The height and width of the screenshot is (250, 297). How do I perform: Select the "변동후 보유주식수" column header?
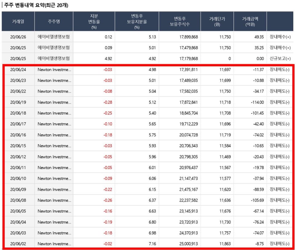(x=180, y=22)
